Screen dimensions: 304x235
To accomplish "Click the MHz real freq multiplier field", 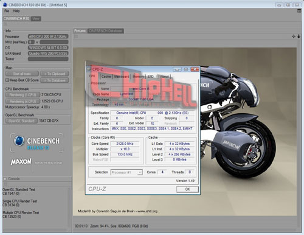I will 32,42.
